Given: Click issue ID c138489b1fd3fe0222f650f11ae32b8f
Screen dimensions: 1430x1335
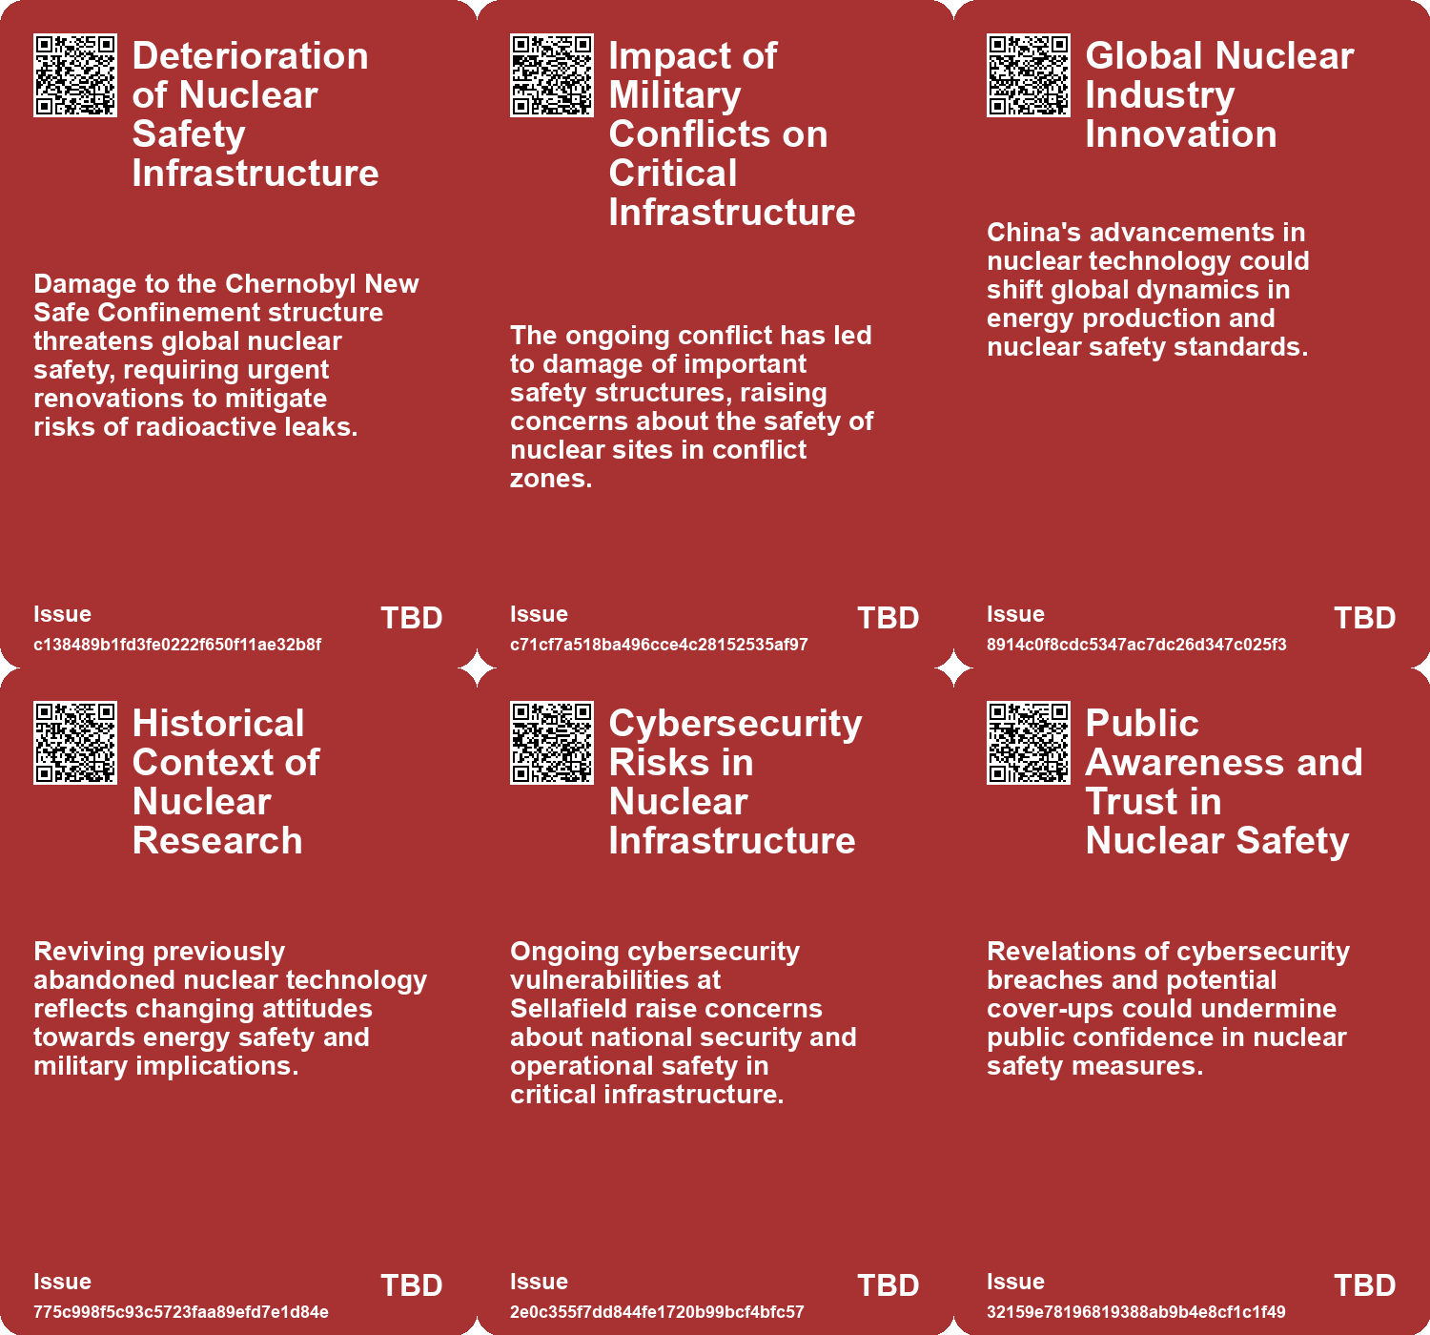Looking at the screenshot, I should click(x=177, y=645).
